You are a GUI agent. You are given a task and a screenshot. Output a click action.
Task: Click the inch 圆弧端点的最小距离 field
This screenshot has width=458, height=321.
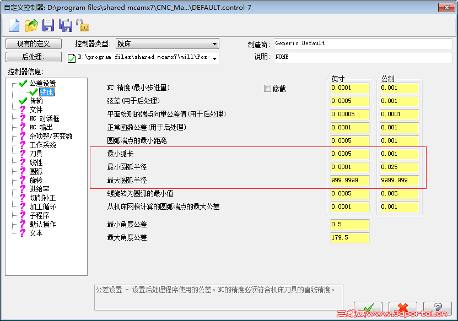tap(349, 140)
